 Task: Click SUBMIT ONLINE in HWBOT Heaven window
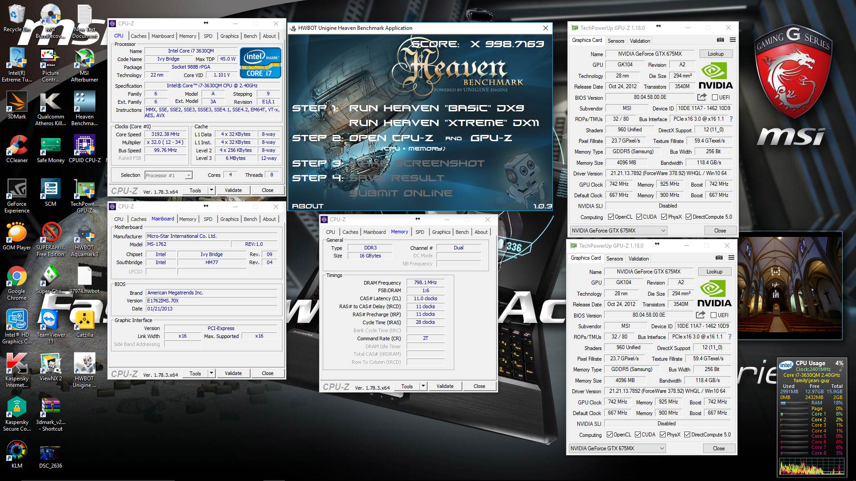coord(400,193)
